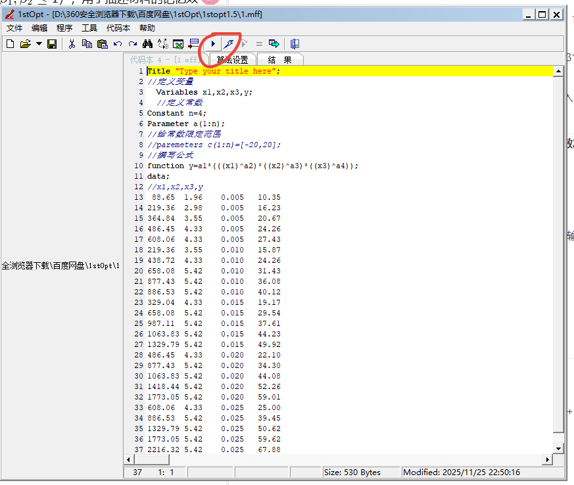Open the 工具 menu
The height and width of the screenshot is (485, 574).
click(x=89, y=28)
